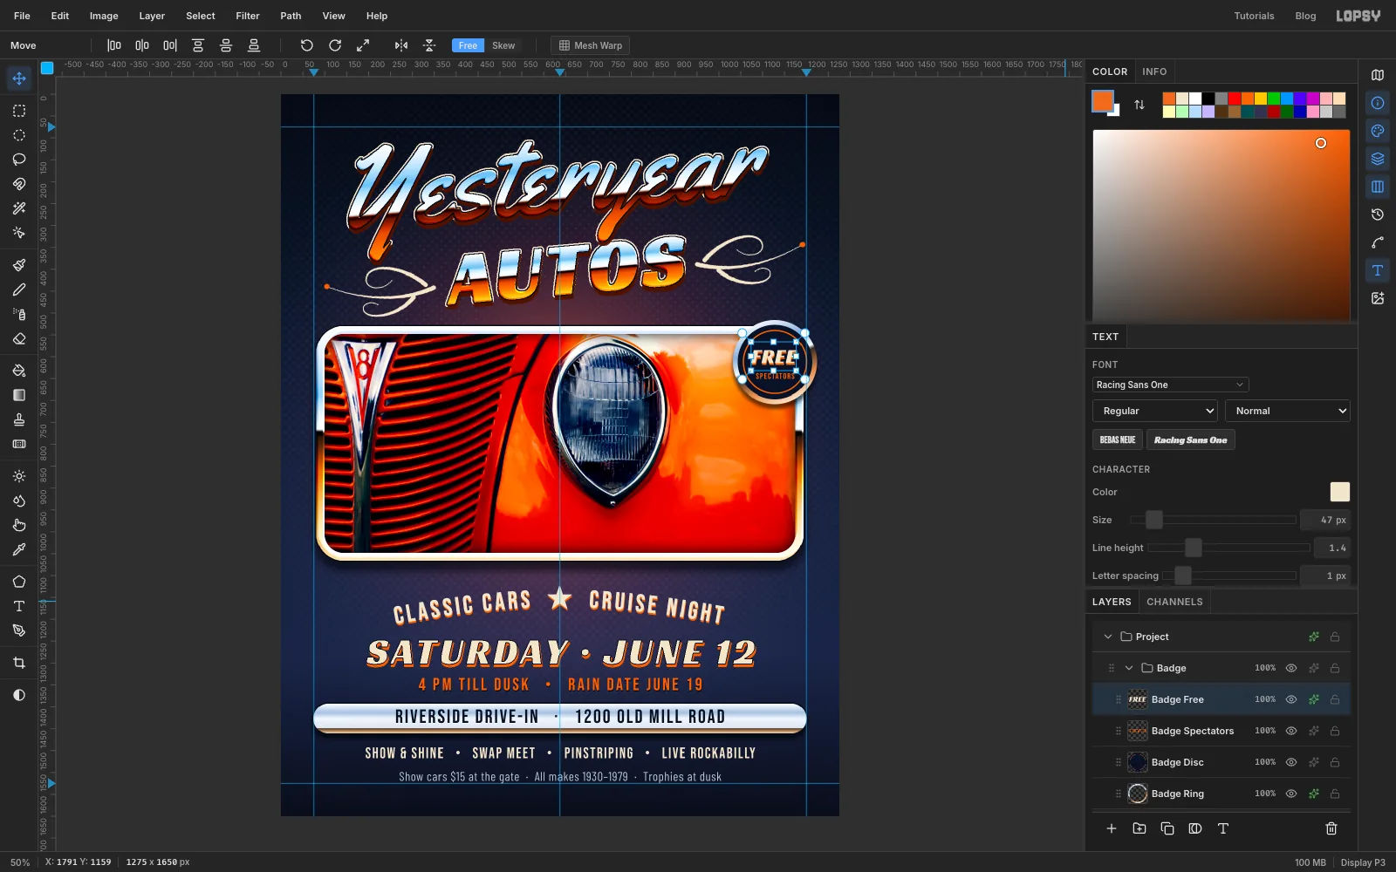Open the character Color swatch
Image resolution: width=1396 pixels, height=872 pixels.
(x=1339, y=492)
